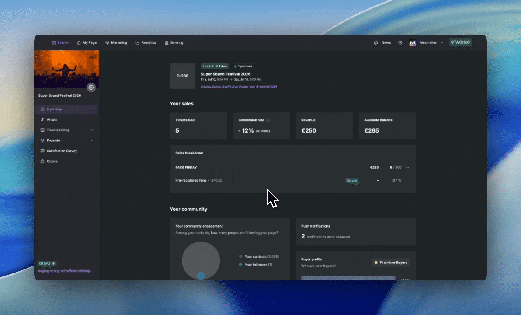Expand the Tickets Listing chevron
This screenshot has height=315, width=521.
92,130
